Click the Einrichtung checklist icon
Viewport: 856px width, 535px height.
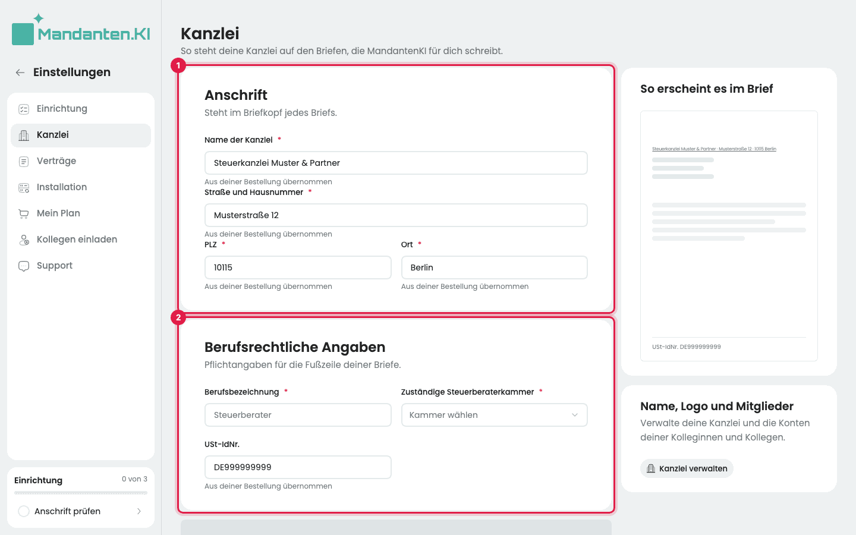tap(24, 109)
